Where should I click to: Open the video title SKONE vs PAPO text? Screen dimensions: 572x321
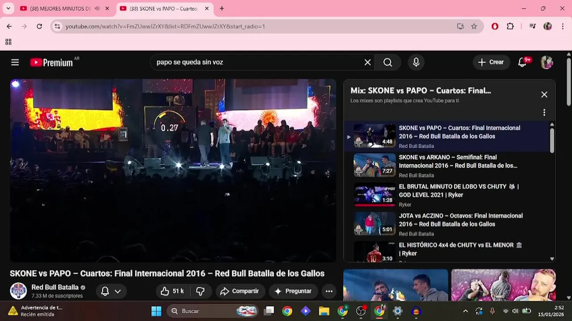coord(167,273)
